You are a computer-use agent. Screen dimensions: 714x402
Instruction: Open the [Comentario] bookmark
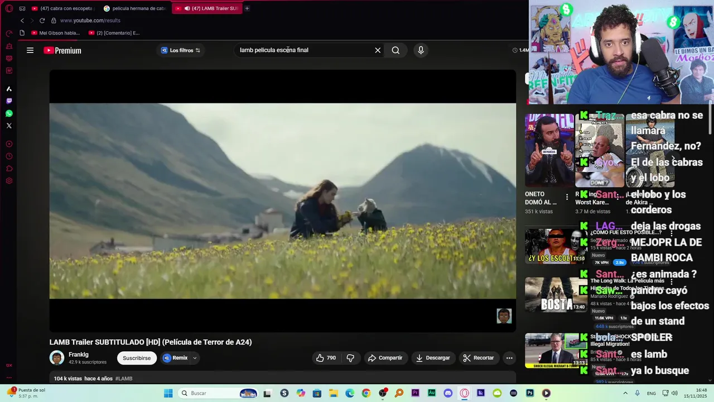pos(114,33)
